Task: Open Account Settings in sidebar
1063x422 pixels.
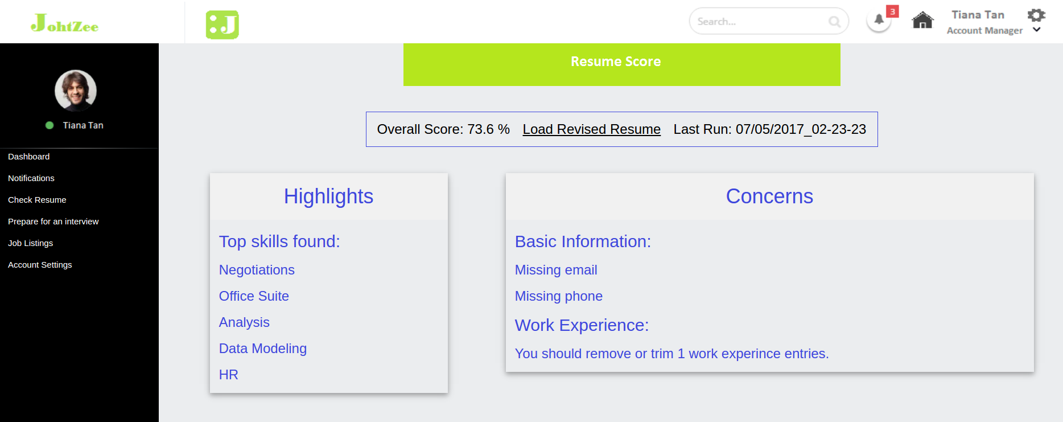Action: [40, 265]
